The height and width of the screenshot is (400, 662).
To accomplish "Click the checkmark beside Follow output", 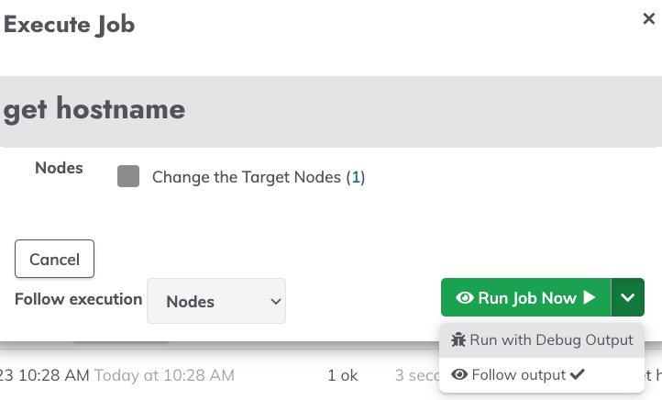I will click(x=577, y=373).
